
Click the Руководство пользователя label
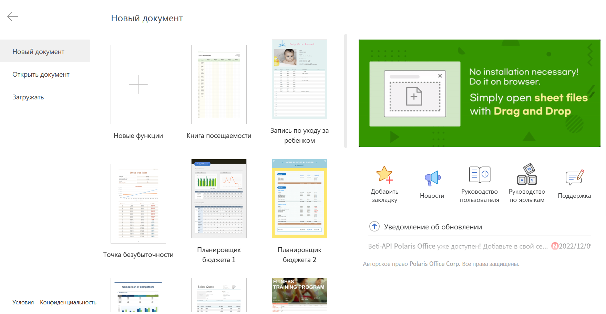(x=480, y=196)
